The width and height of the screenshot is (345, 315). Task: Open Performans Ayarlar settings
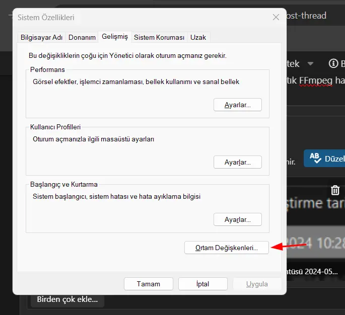237,105
